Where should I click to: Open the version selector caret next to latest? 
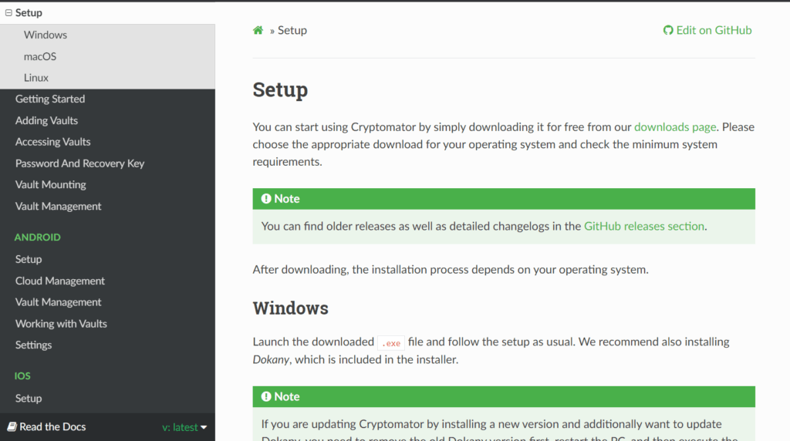pos(204,427)
